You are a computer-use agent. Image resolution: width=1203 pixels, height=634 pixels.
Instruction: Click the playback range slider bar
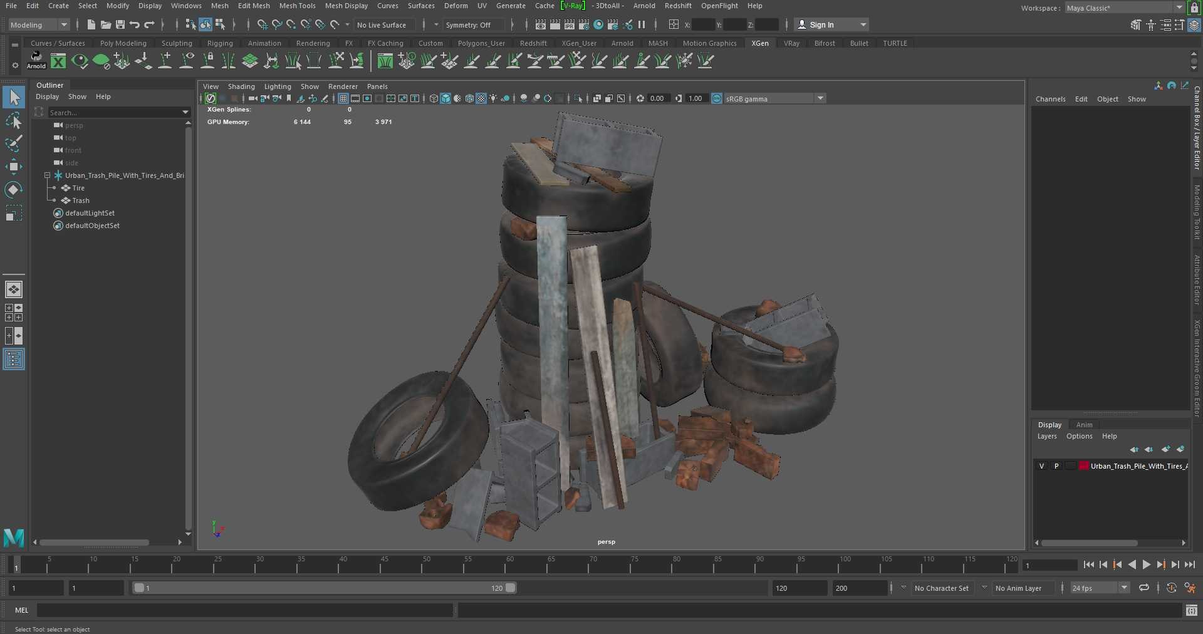[x=325, y=588]
